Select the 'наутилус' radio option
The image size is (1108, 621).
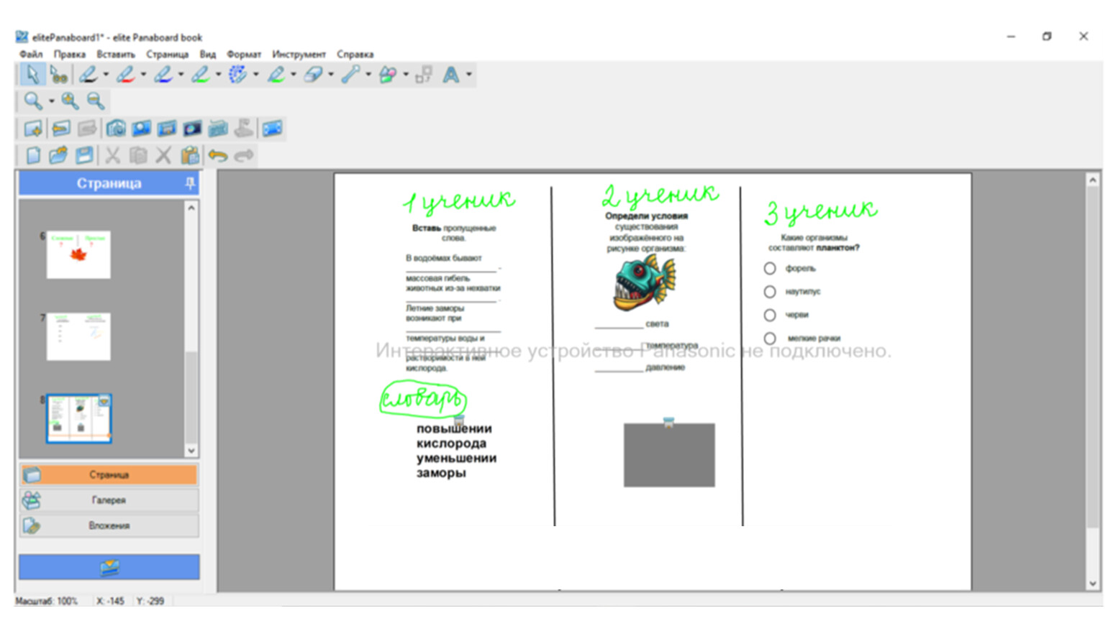pyautogui.click(x=770, y=292)
